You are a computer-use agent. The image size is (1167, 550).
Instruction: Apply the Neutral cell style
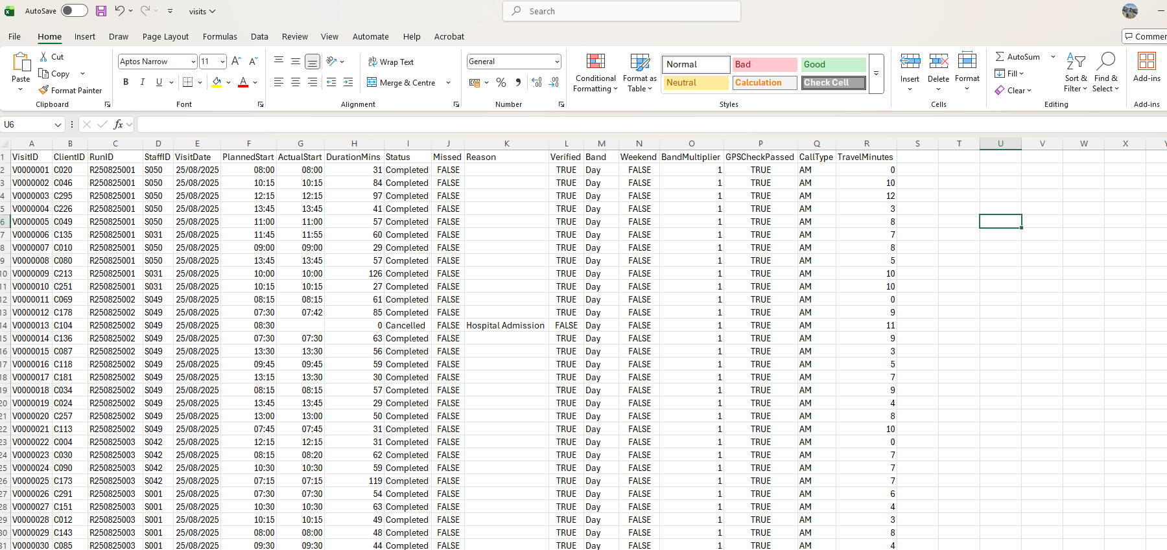pos(696,82)
